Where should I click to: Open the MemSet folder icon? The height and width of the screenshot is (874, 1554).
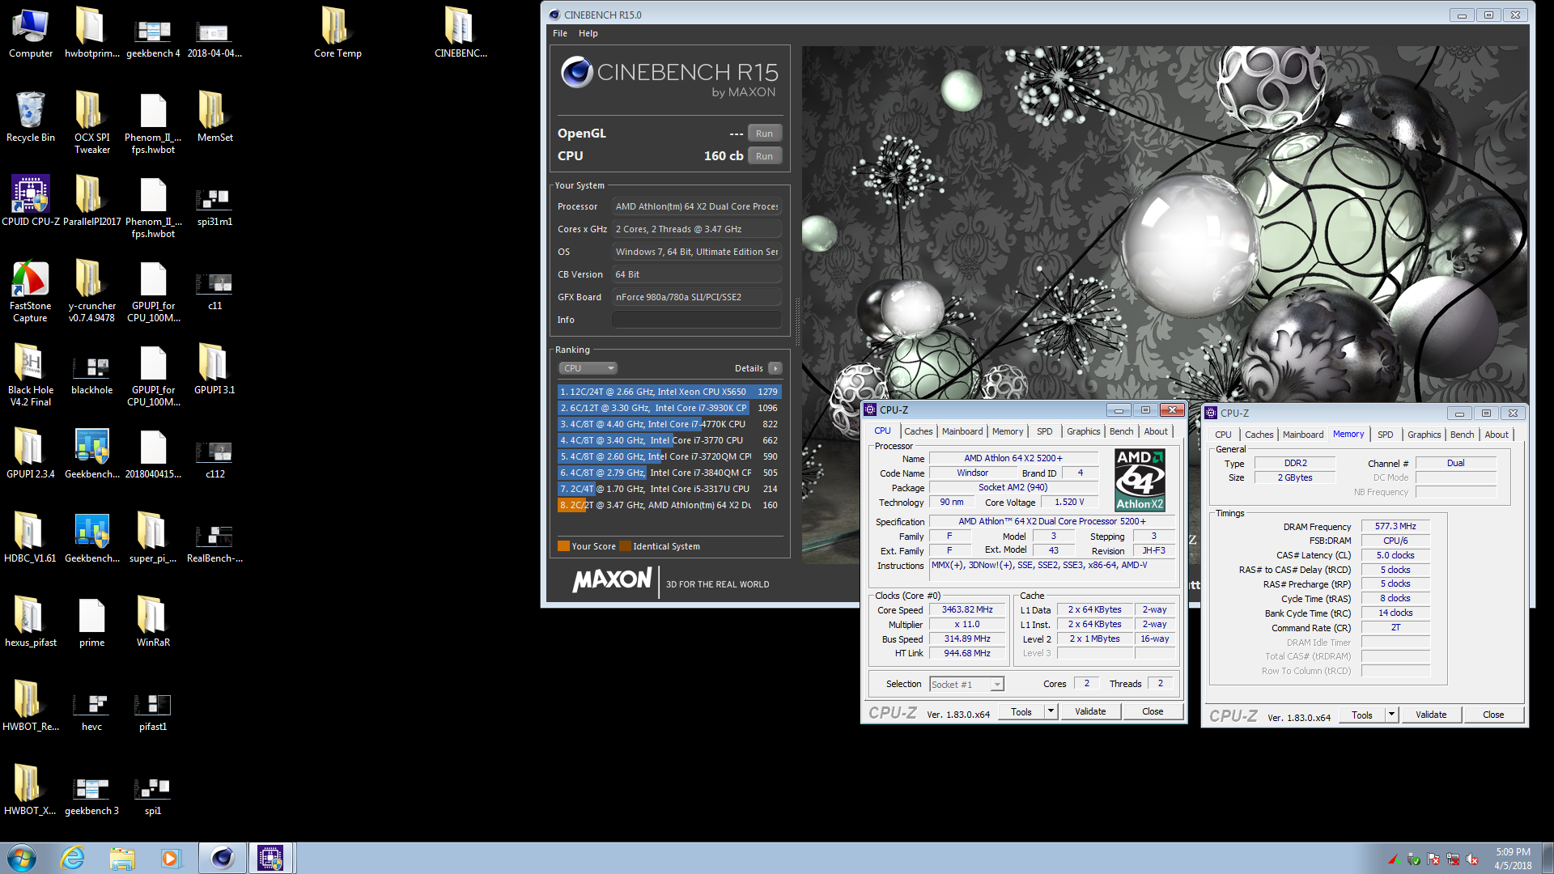pos(214,117)
